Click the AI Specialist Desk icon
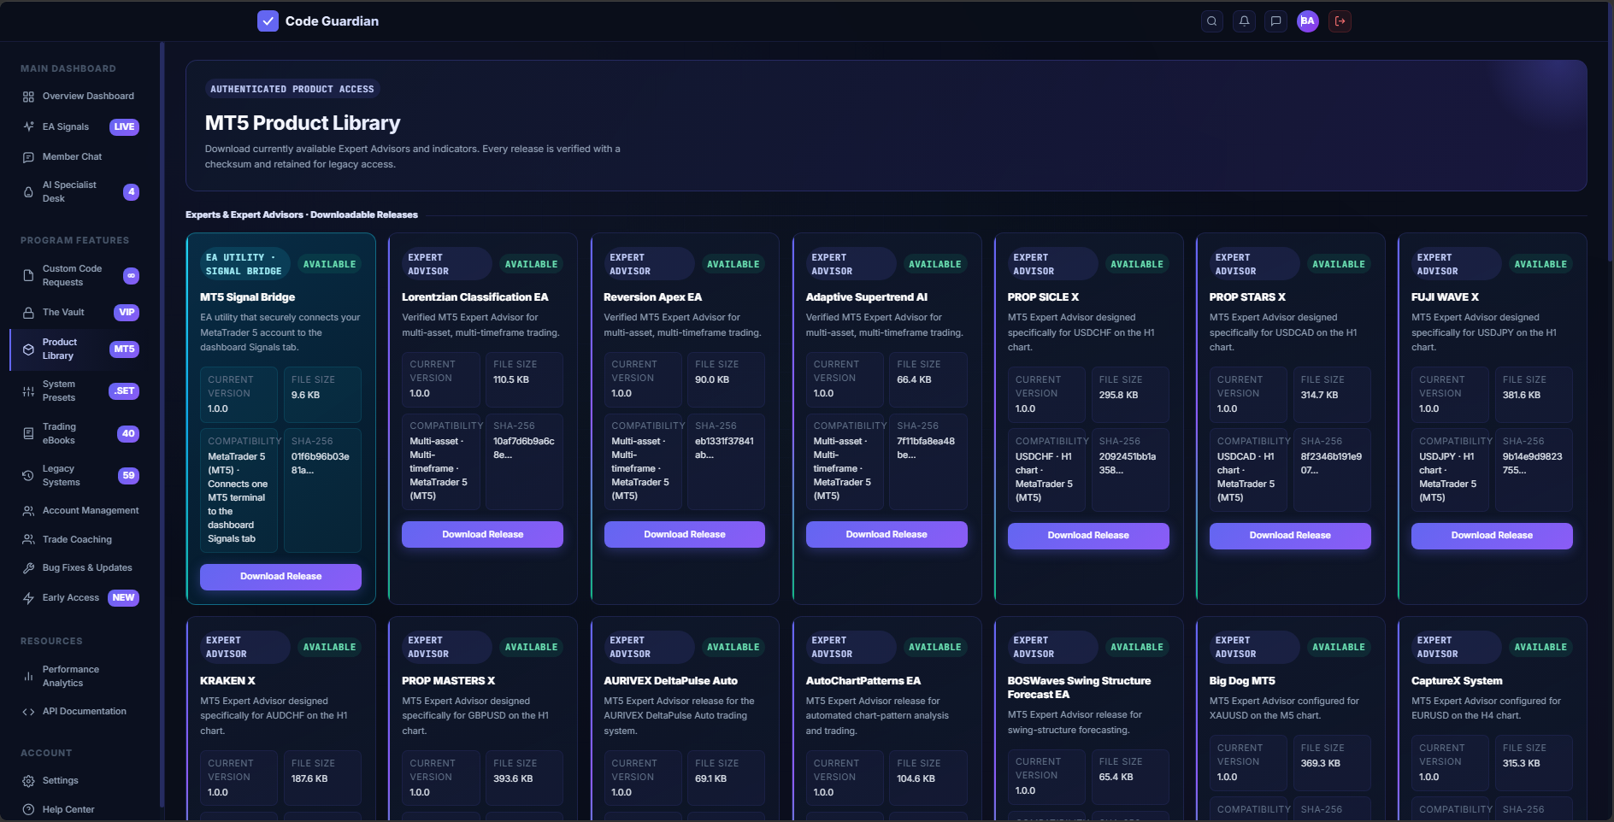1614x822 pixels. [x=28, y=192]
